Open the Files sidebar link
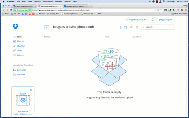The height and width of the screenshot is (118, 189). coord(19,37)
